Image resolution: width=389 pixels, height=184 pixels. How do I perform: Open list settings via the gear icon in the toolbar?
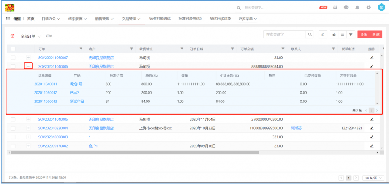tap(334, 35)
